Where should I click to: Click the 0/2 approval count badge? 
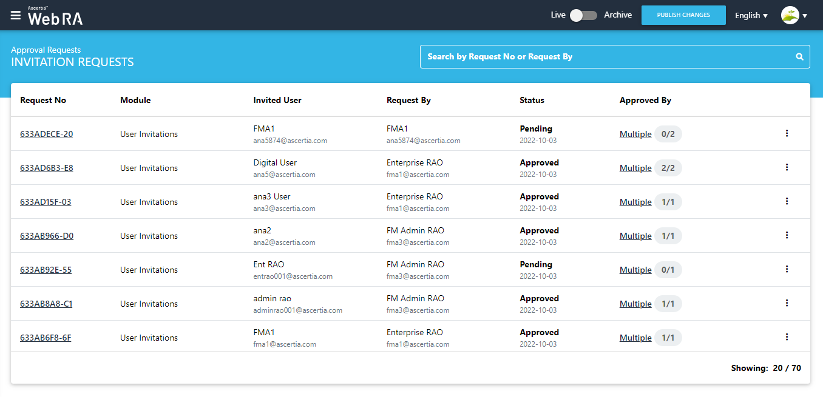pos(668,134)
